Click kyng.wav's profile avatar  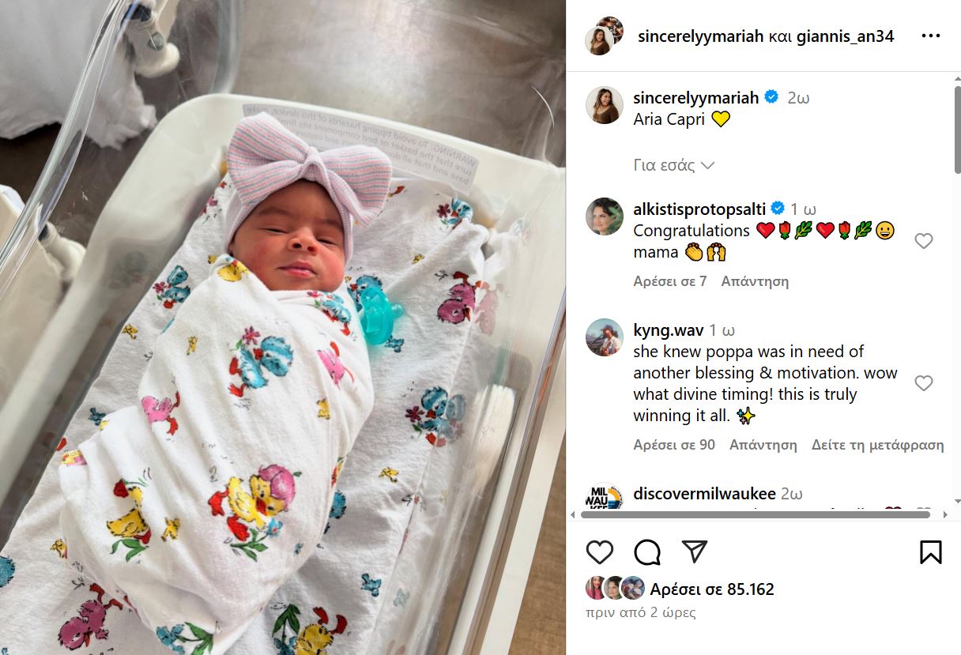point(605,337)
